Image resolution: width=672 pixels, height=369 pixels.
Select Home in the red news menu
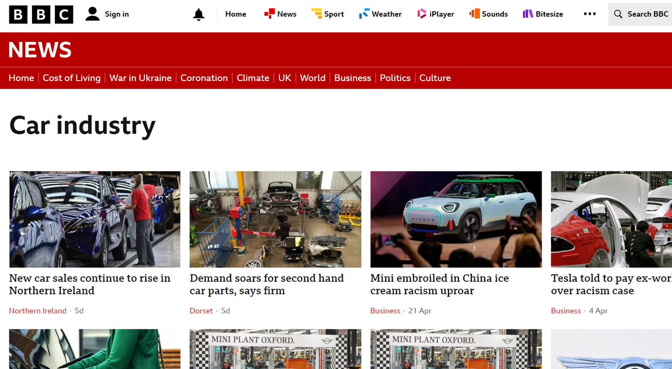(21, 78)
